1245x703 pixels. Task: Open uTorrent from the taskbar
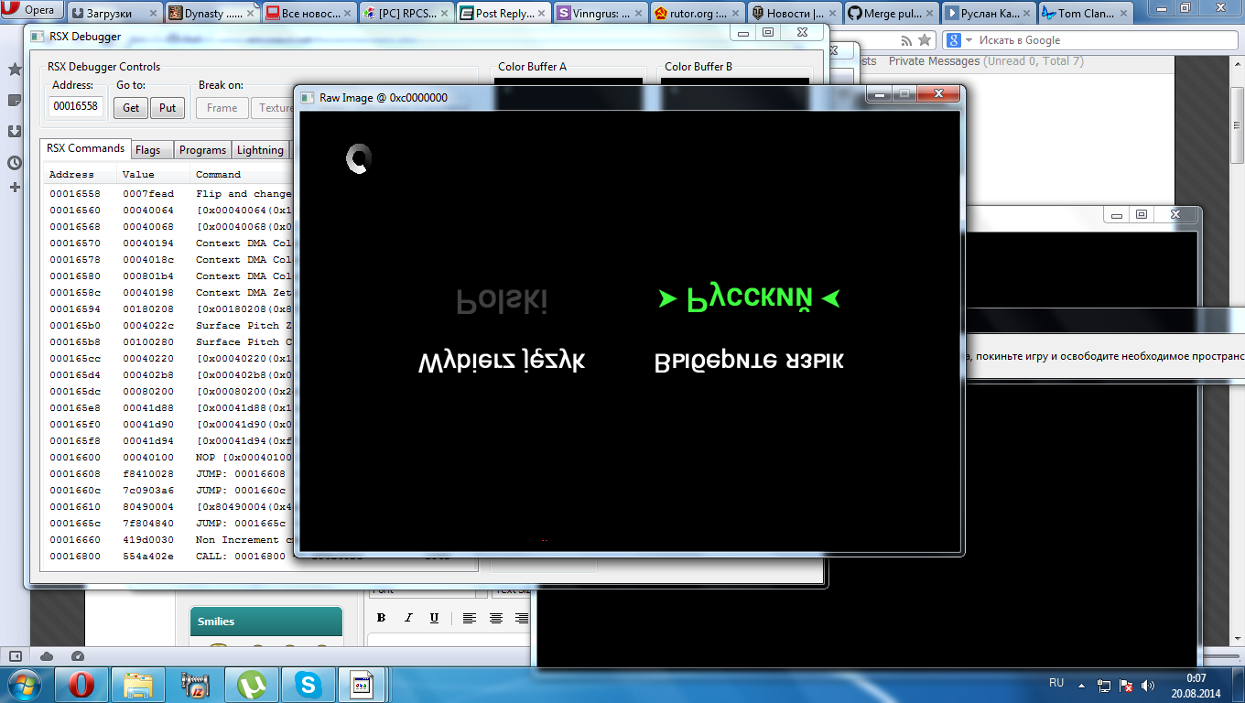(x=252, y=685)
